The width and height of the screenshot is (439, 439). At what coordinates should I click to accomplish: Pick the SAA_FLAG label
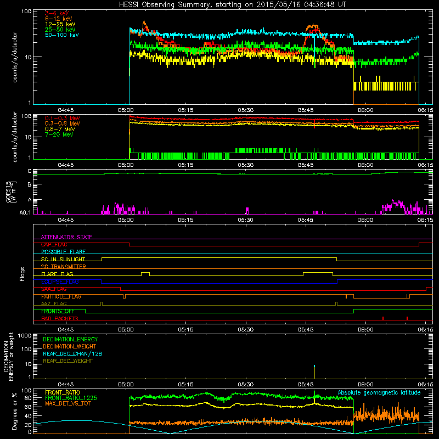(x=54, y=289)
